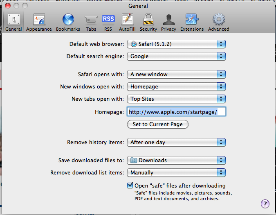Expand the Default search engine dropdown

tap(176, 57)
